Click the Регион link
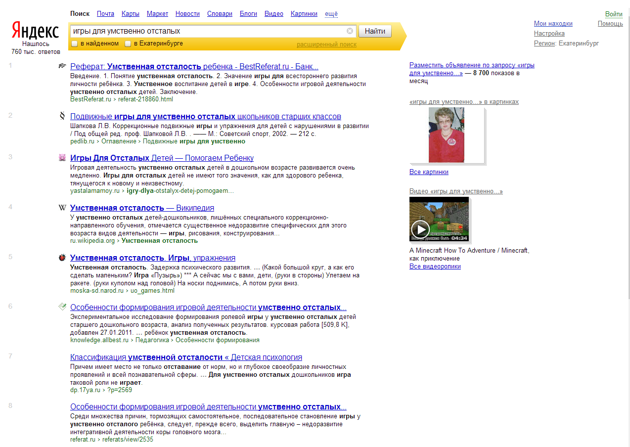The image size is (630, 447). tap(544, 44)
